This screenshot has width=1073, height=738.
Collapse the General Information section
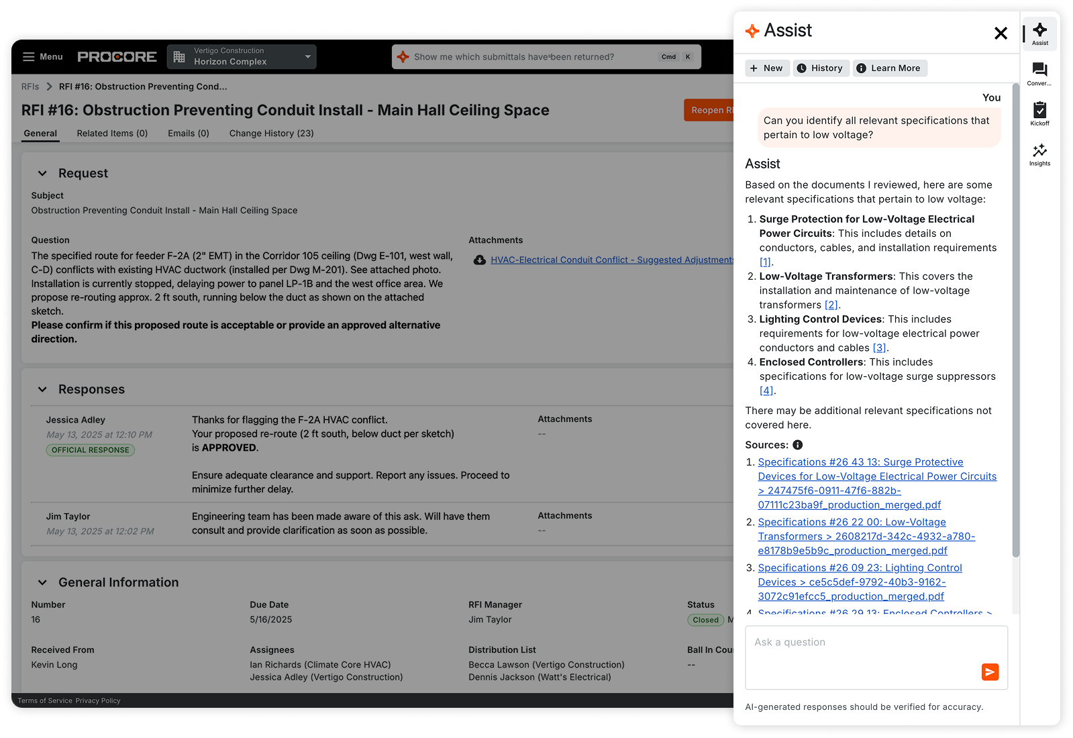(42, 583)
